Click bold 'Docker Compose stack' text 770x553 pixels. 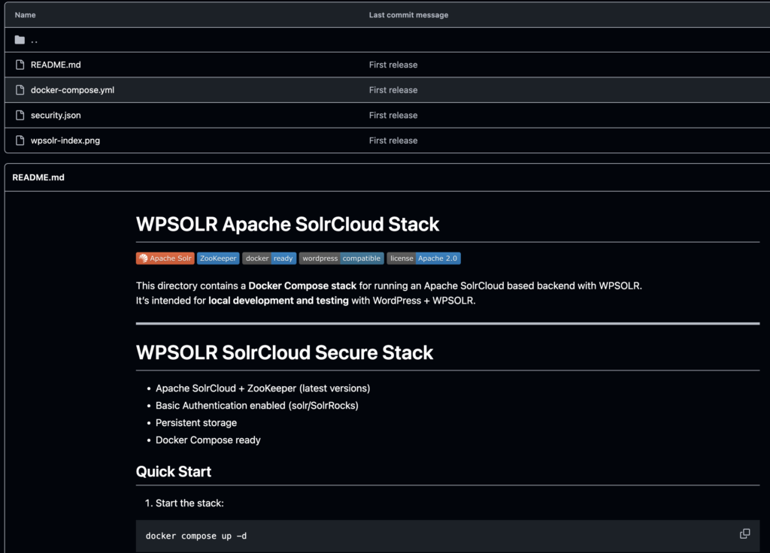click(x=302, y=286)
